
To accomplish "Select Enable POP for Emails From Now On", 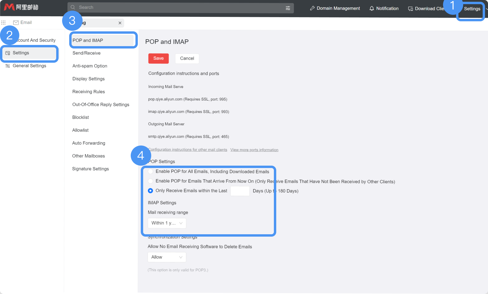I will [151, 181].
